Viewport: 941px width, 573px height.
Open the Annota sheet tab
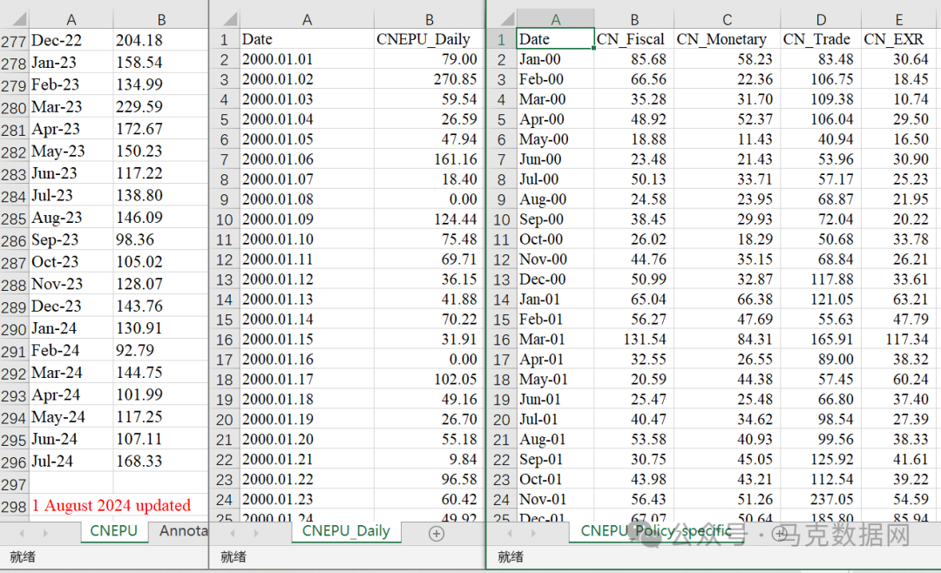tap(183, 531)
